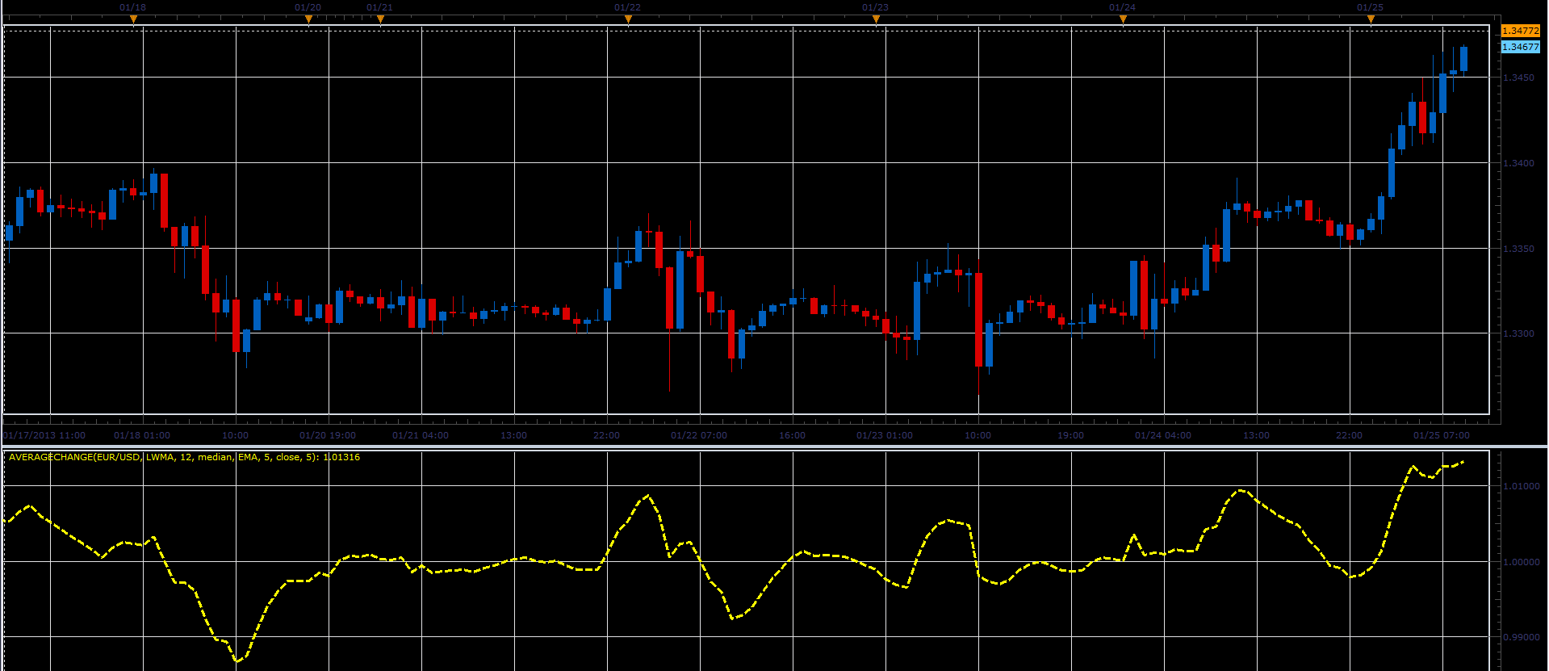1549x671 pixels.
Task: Click the orange day marker for 01/23
Action: 876,19
